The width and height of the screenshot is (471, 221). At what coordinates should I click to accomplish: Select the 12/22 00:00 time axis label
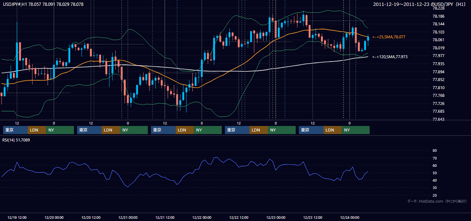point(202,217)
